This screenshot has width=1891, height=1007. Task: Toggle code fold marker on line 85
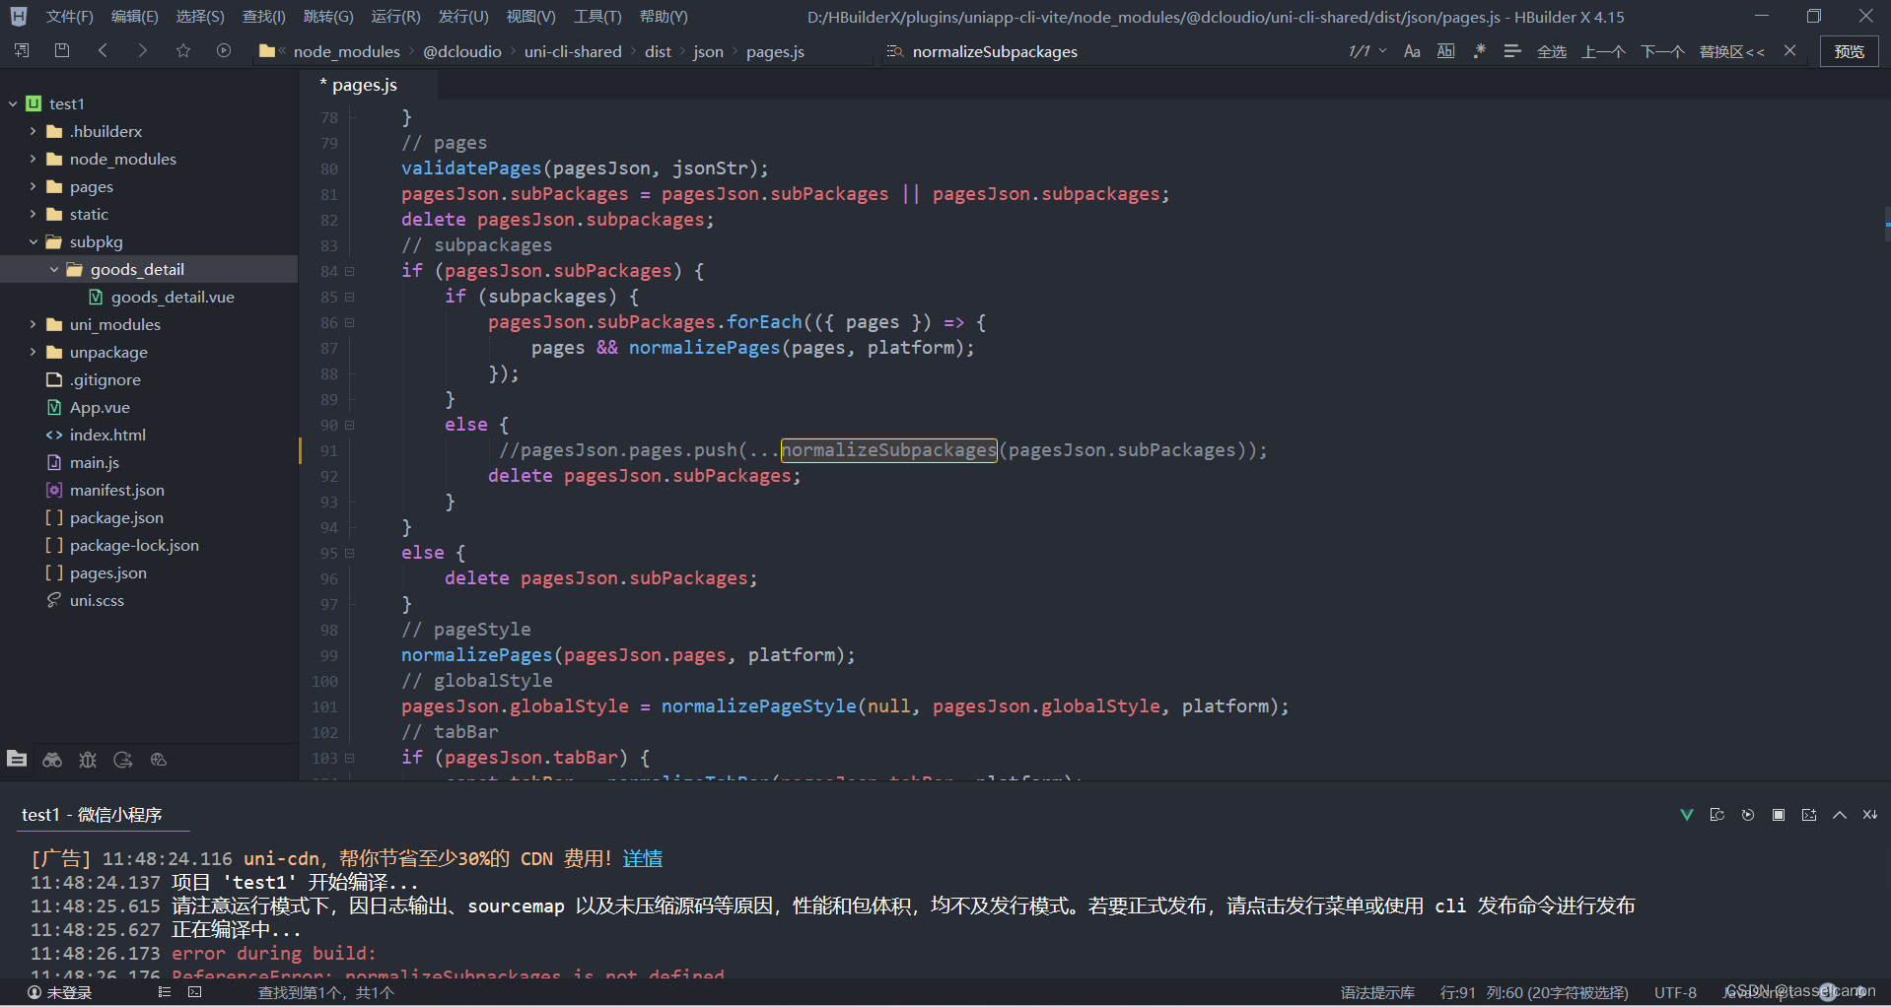click(x=349, y=297)
